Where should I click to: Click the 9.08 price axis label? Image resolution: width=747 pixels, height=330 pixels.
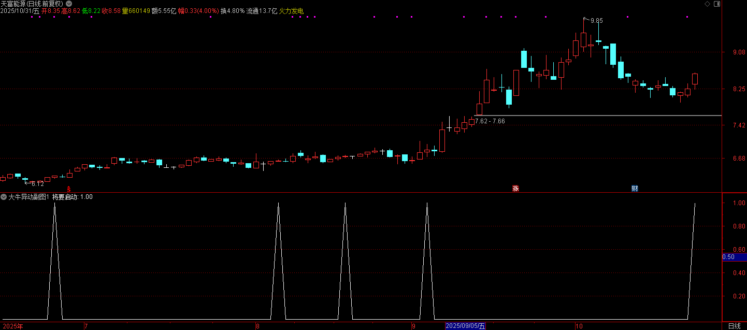739,52
